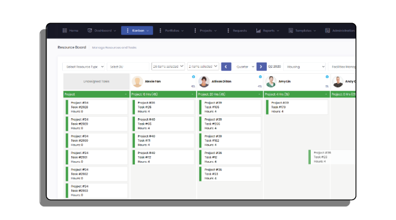
Task: Click Andy's avatar photo
Action: 338,81
